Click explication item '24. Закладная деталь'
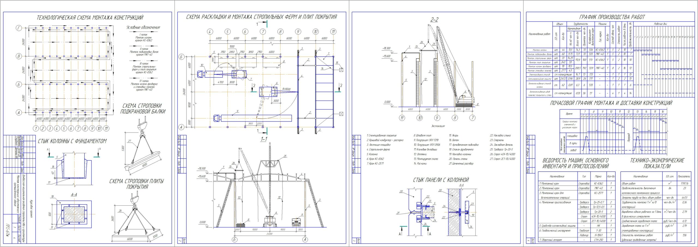The image size is (698, 247). [501, 145]
